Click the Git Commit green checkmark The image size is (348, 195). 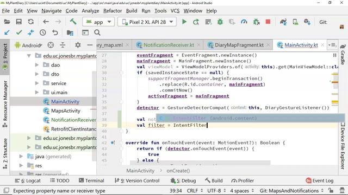pyautogui.click(x=19, y=32)
